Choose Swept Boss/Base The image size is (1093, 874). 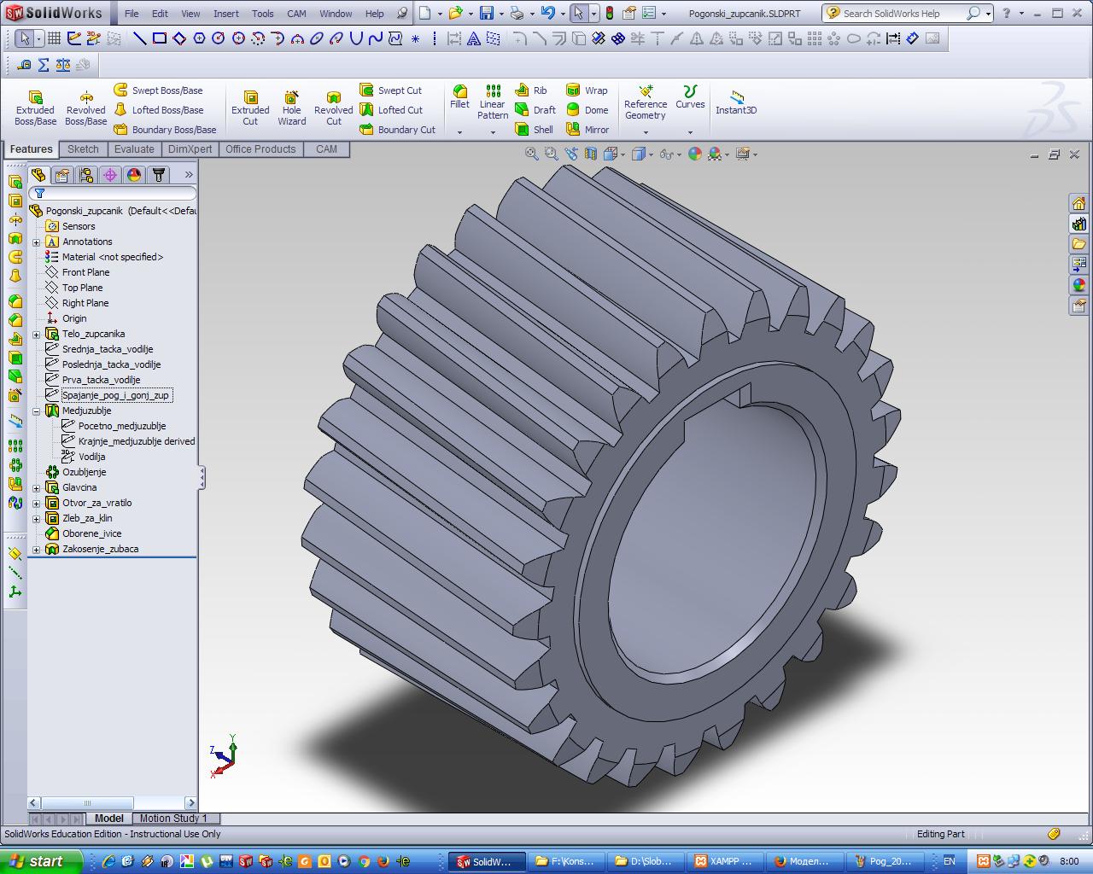(159, 90)
